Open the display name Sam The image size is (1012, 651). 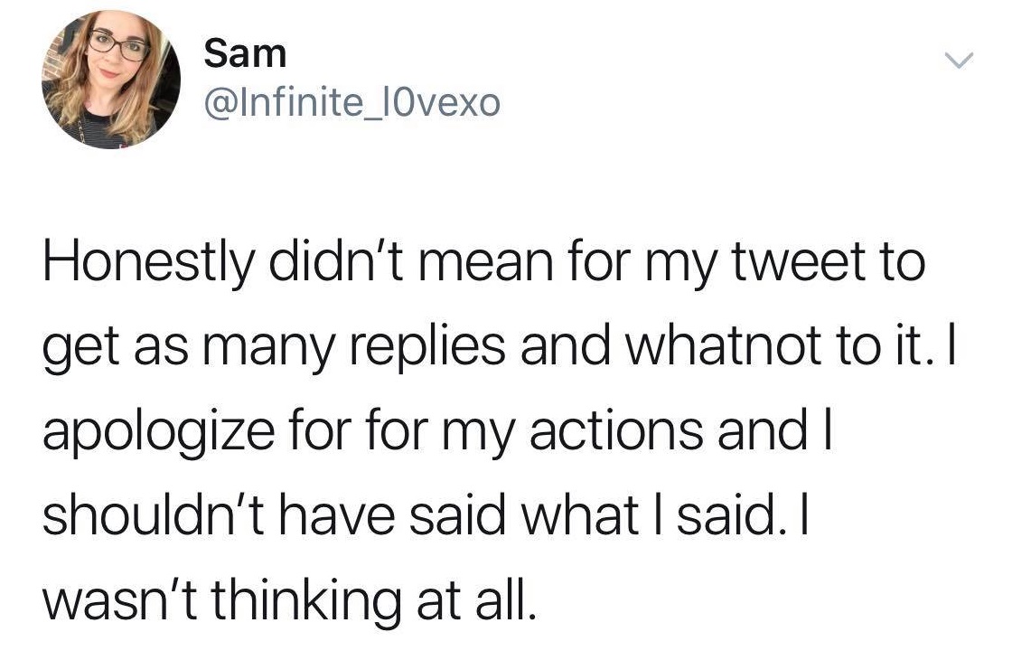click(x=245, y=54)
